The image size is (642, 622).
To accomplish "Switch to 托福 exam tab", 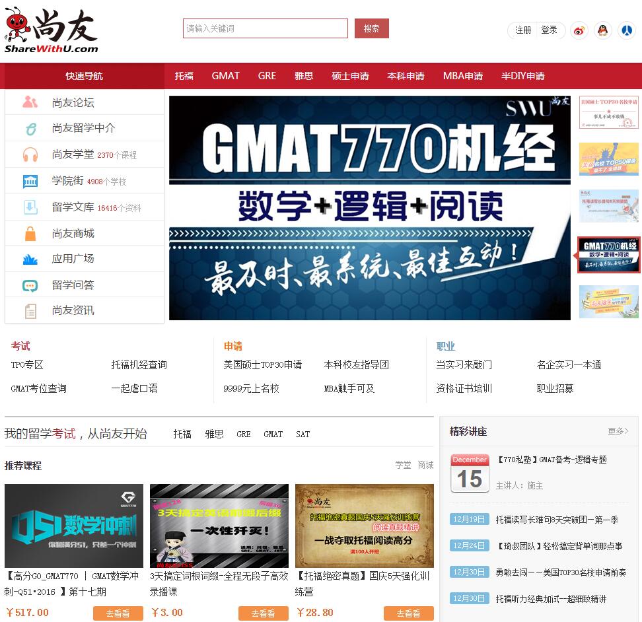I will point(182,434).
